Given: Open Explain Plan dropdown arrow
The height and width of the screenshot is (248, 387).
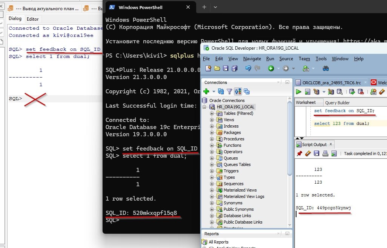Looking at the screenshot, I should (x=324, y=92).
